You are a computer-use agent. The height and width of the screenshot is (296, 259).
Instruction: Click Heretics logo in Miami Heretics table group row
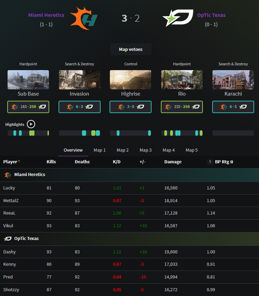click(x=8, y=175)
